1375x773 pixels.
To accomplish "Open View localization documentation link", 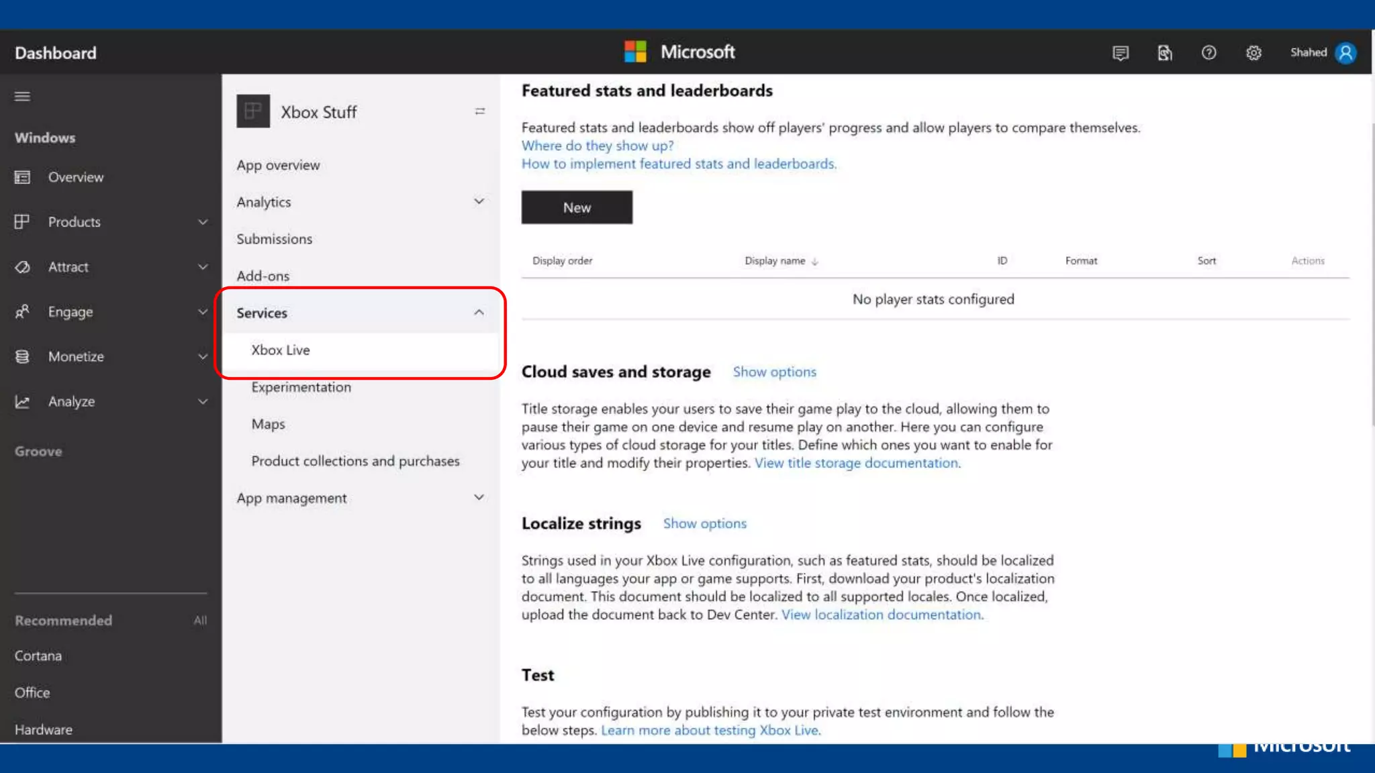I will [x=882, y=615].
